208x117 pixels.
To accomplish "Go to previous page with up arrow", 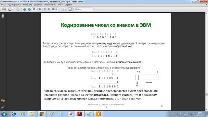I will (25, 9).
